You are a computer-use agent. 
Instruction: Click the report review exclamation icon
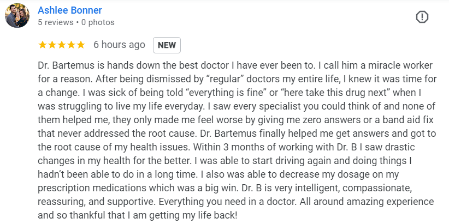(422, 17)
